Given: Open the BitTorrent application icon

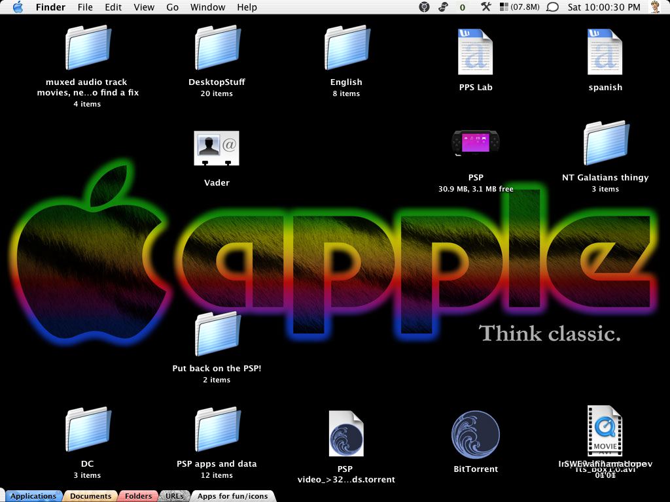Looking at the screenshot, I should coord(476,435).
